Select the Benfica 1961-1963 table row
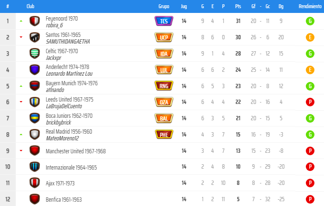 (x=162, y=199)
